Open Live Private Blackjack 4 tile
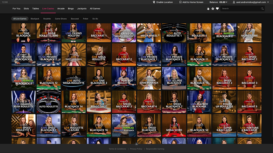The image size is (273, 153). point(23,55)
